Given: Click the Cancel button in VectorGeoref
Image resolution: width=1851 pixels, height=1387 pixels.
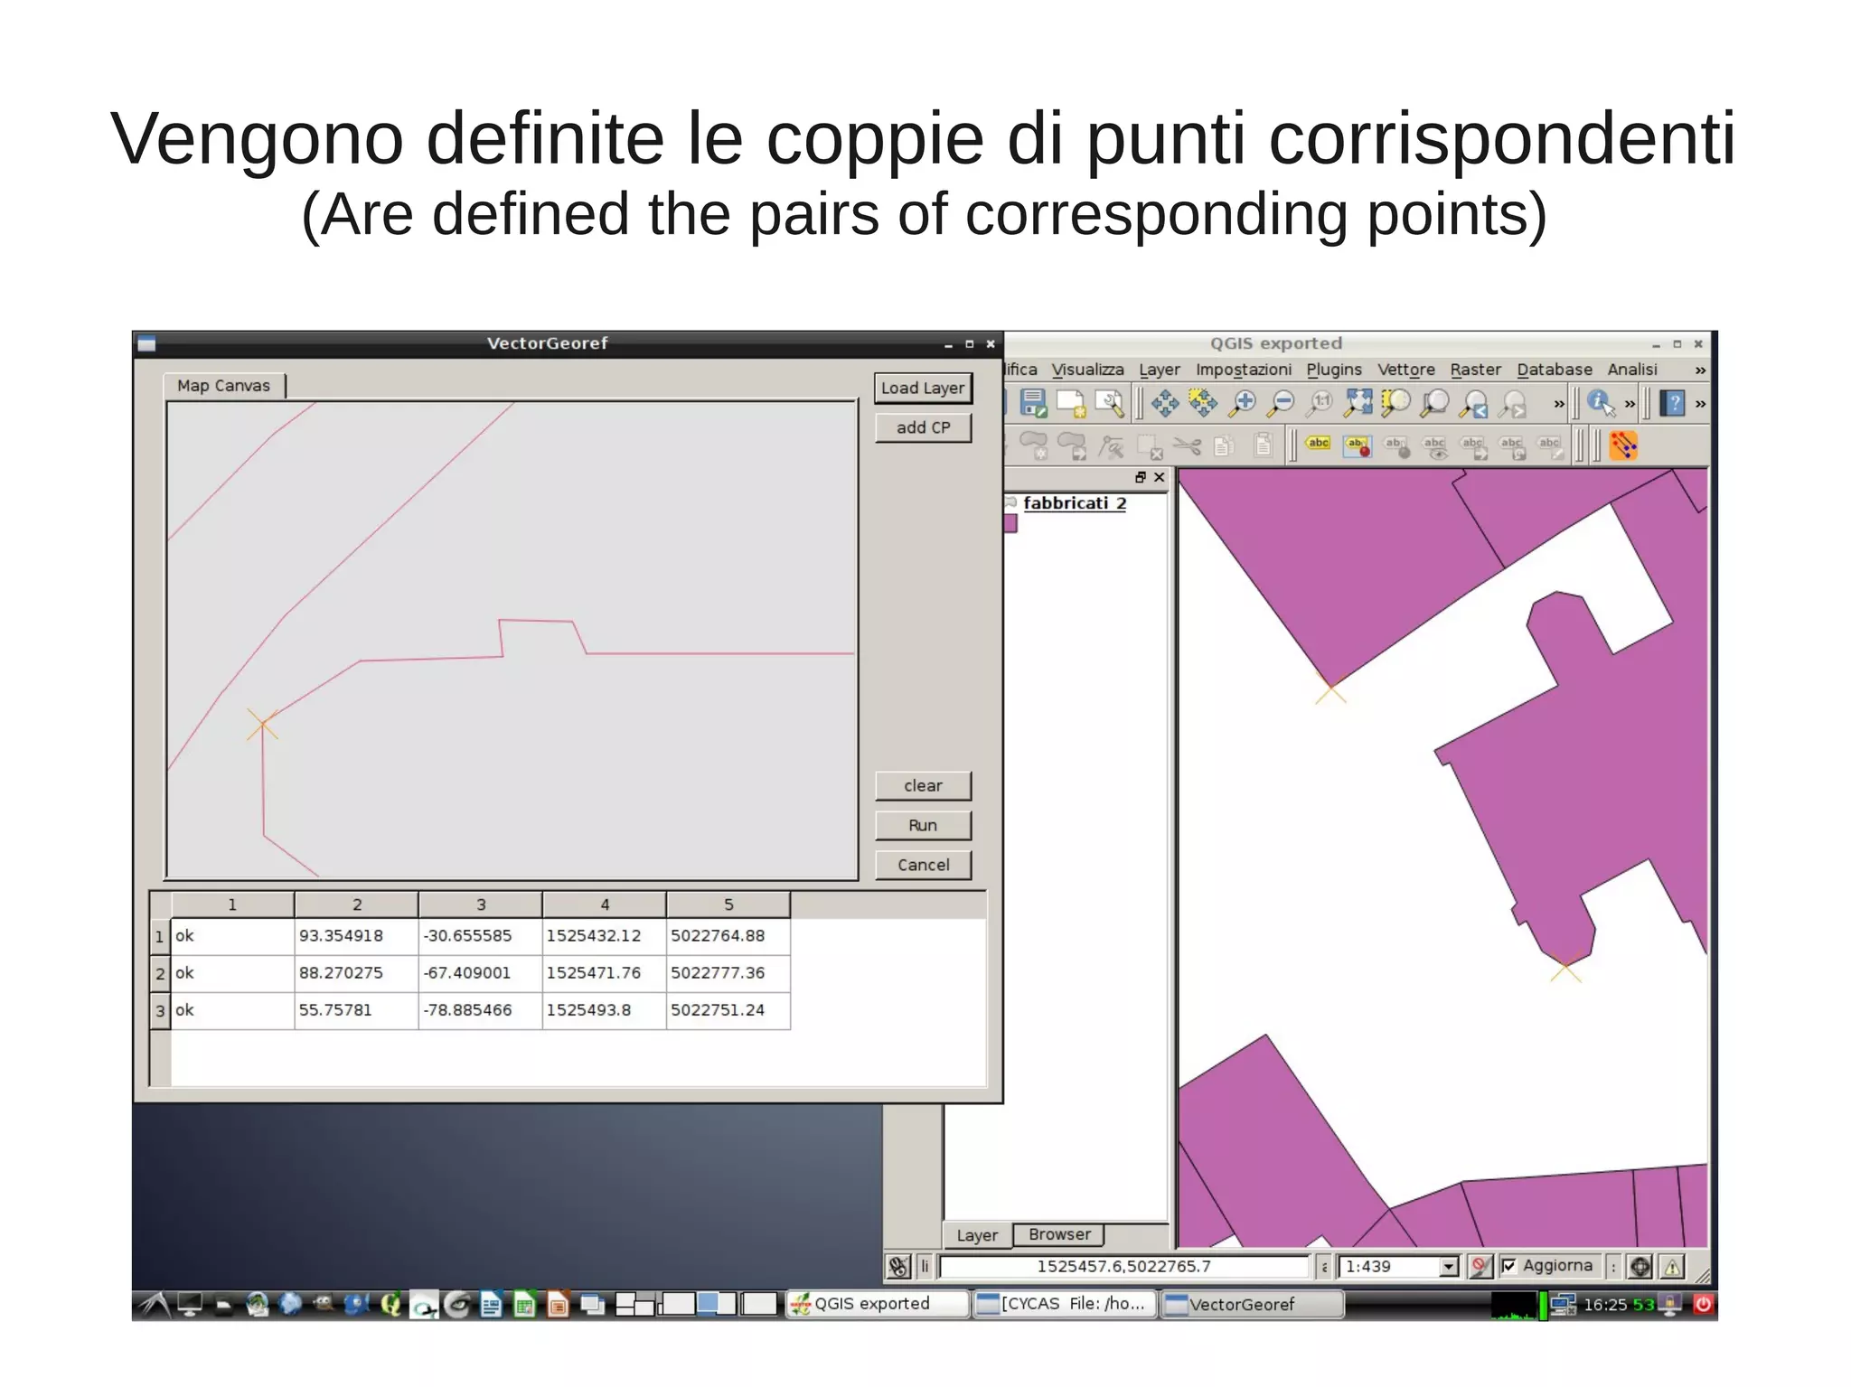Looking at the screenshot, I should [923, 866].
